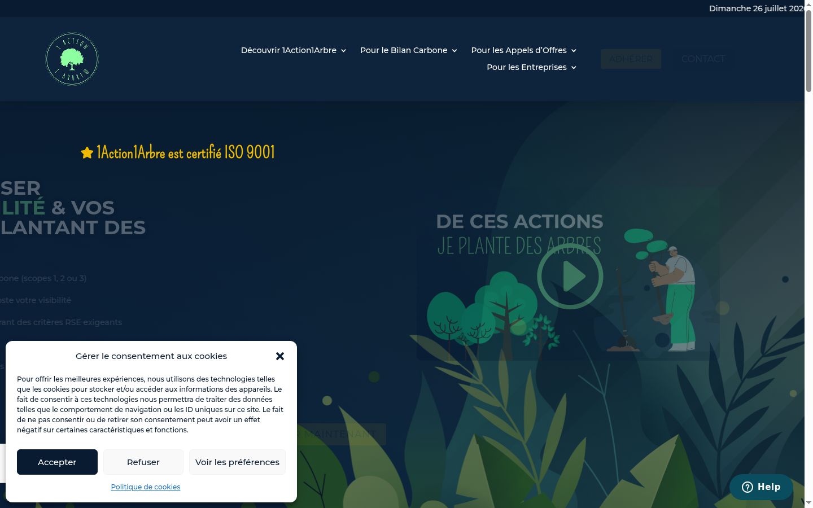The width and height of the screenshot is (813, 508).
Task: Refuse cookies with the Refuser button
Action: (143, 462)
